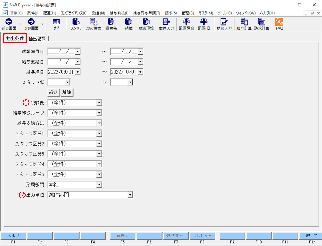Open the コンプライアンス(C) menu
This screenshot has height=246, width=322.
[74, 13]
